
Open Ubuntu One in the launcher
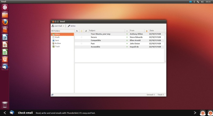(x=5, y=59)
